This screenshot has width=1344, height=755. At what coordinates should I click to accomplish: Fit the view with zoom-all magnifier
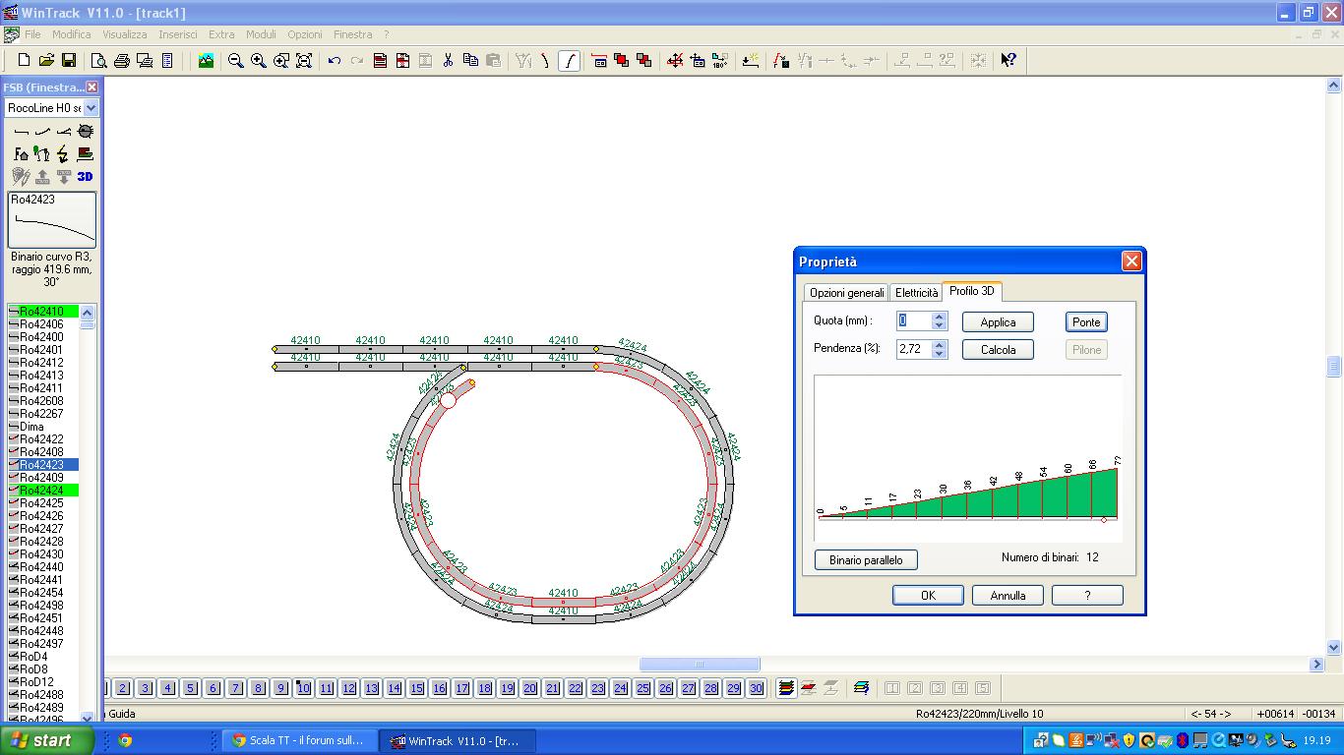[304, 60]
